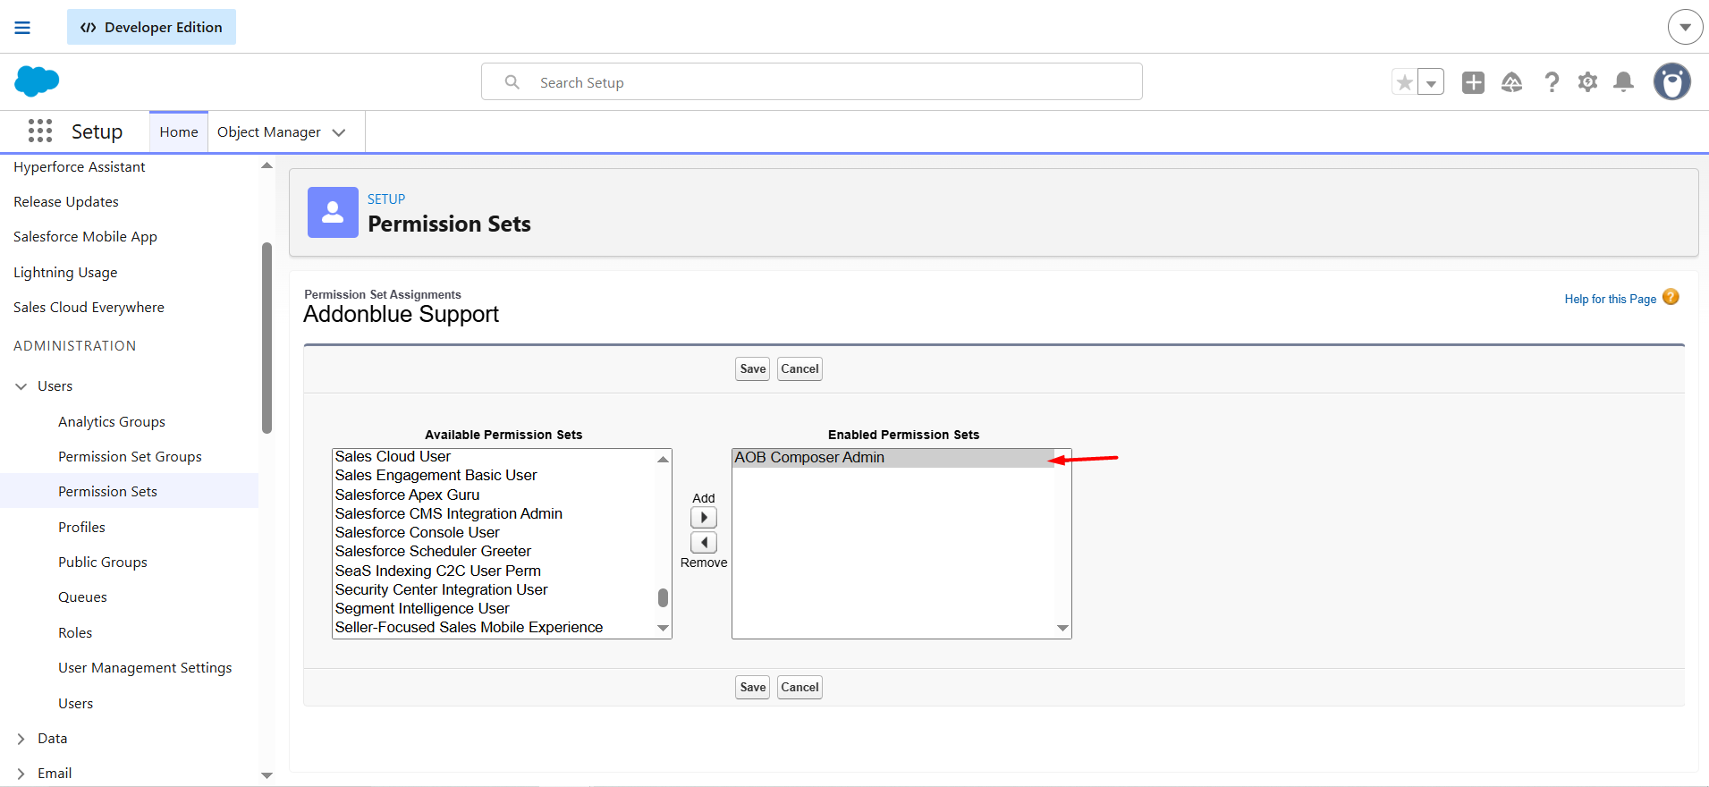Open Hyperforce Assistant in sidebar
The width and height of the screenshot is (1709, 787).
(x=79, y=166)
